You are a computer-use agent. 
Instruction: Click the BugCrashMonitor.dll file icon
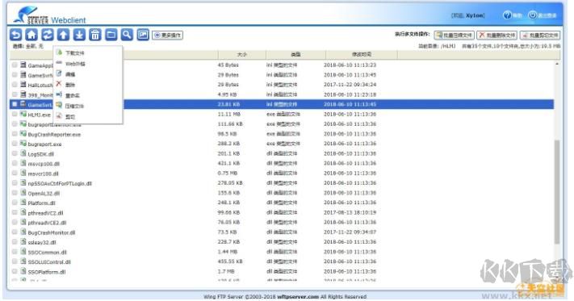[23, 232]
